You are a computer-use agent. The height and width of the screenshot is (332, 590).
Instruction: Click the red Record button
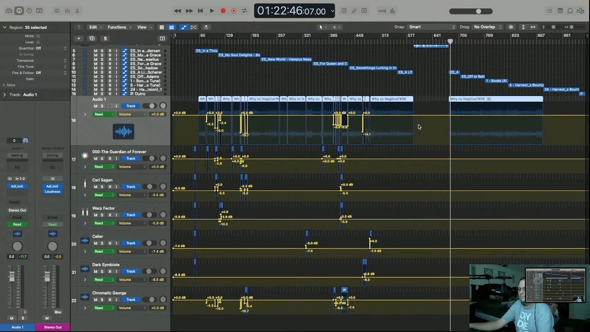coord(223,11)
